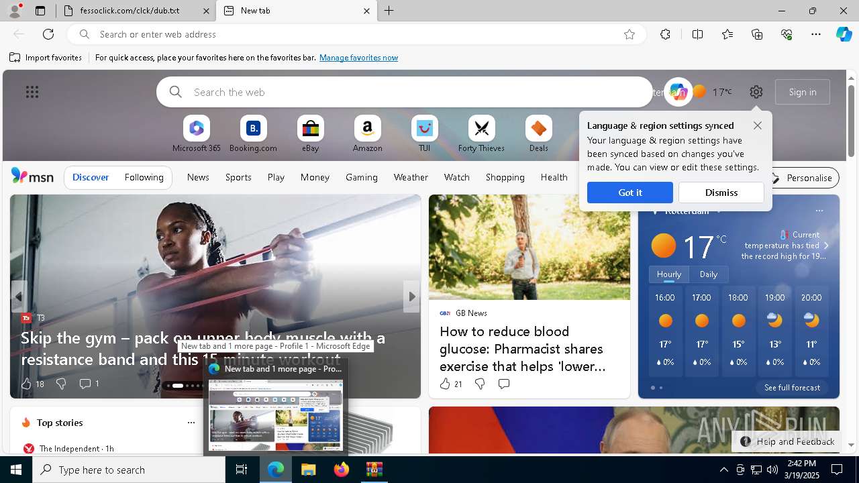Go to previous carousel story
Image resolution: width=859 pixels, height=483 pixels.
(x=19, y=297)
